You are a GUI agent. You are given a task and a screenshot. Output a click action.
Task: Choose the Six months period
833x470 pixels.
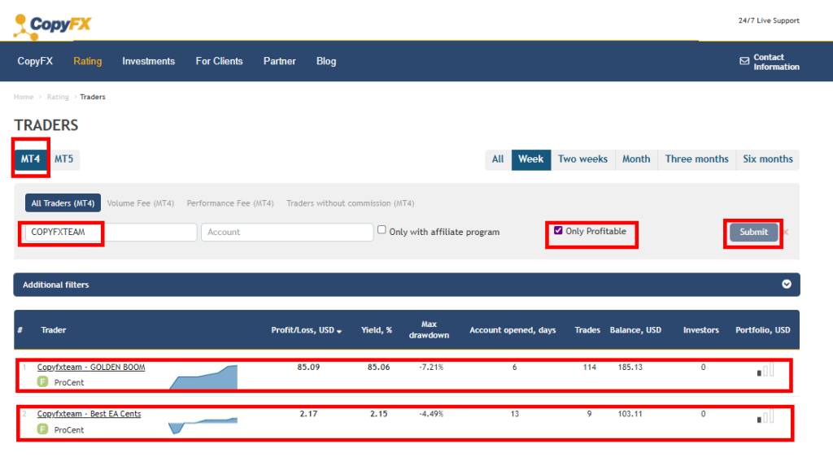coord(768,159)
